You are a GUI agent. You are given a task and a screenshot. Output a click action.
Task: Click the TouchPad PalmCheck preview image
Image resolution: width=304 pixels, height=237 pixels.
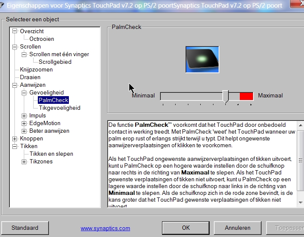[x=202, y=60]
